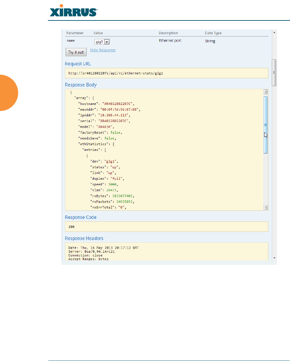Click the response body scroll up arrow
The height and width of the screenshot is (361, 290).
(x=266, y=92)
